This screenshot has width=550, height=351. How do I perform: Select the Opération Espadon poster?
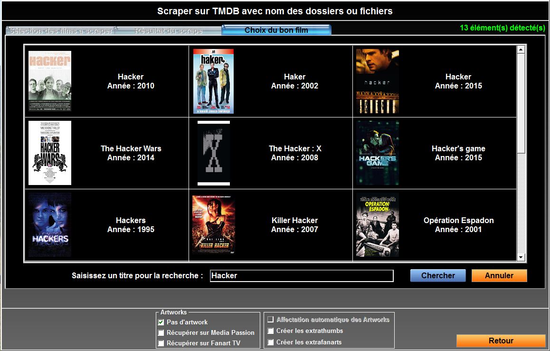click(378, 225)
